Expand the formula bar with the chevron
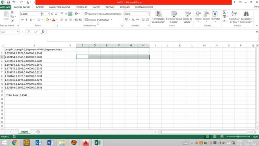The width and height of the screenshot is (259, 146). click(x=257, y=32)
